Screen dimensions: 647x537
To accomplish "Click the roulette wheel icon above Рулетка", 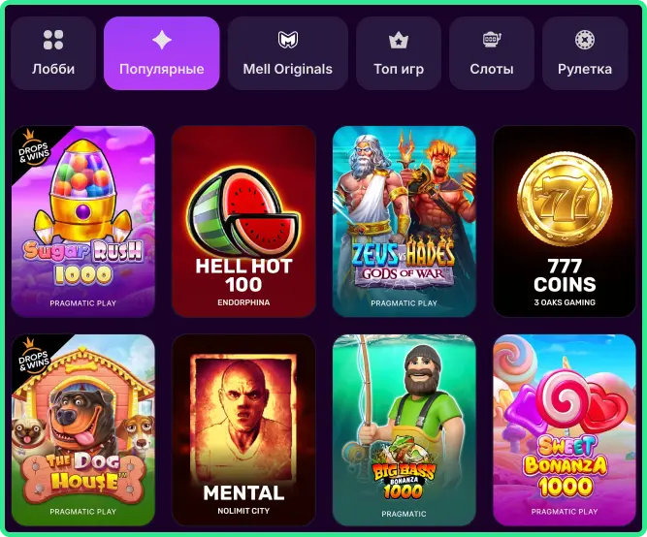I will pos(585,40).
